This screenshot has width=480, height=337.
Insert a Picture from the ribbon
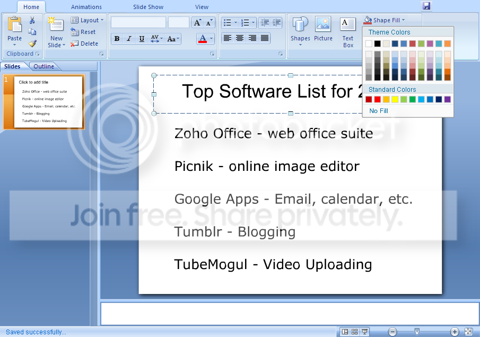click(323, 29)
